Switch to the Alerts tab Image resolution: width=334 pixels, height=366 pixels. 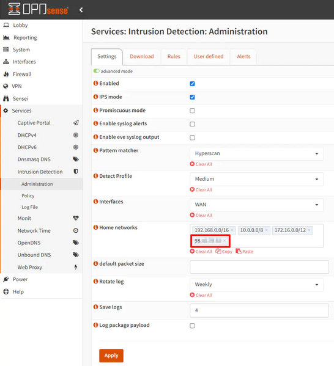point(243,56)
